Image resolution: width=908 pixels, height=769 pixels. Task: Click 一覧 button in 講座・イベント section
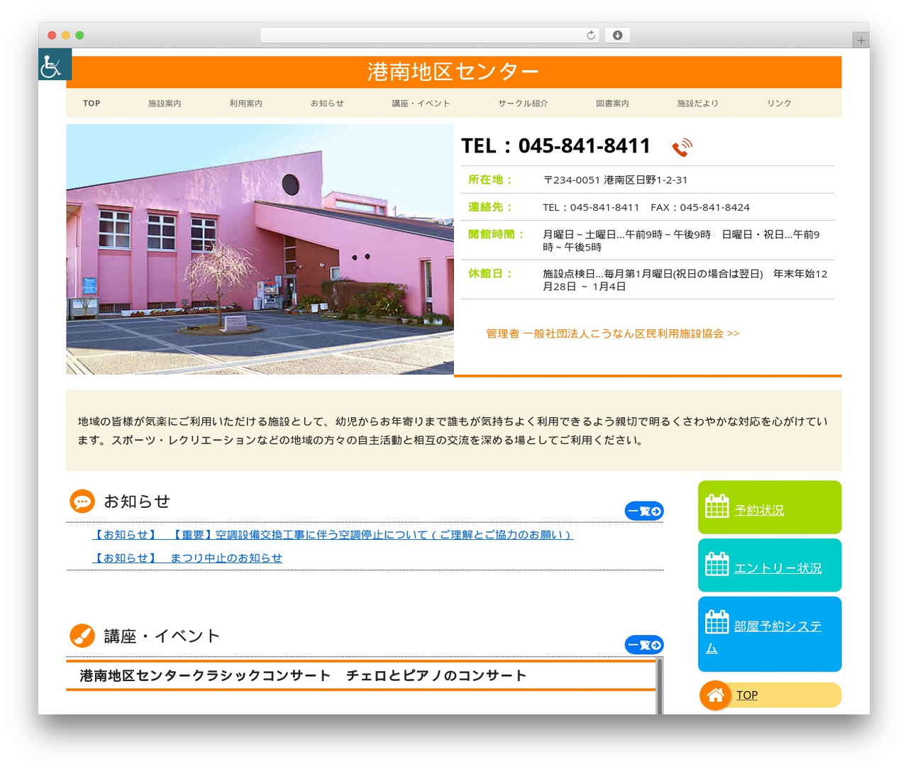644,645
